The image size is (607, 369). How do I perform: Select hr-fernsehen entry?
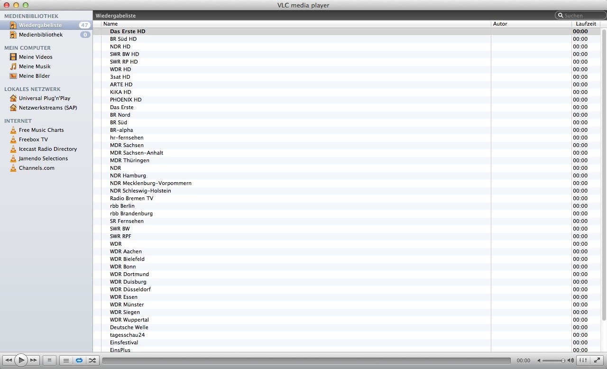(347, 138)
